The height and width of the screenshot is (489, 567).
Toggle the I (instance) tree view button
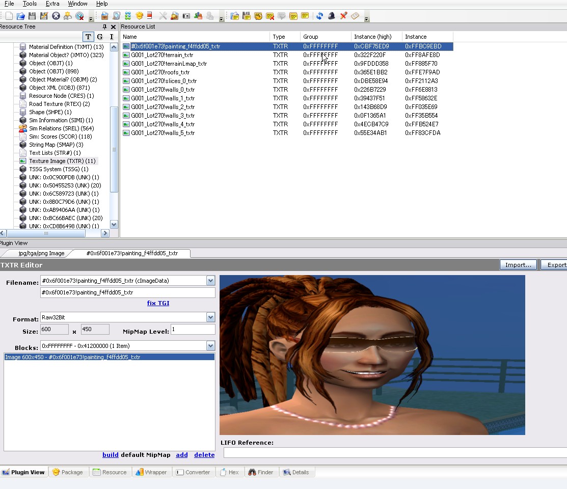point(112,37)
